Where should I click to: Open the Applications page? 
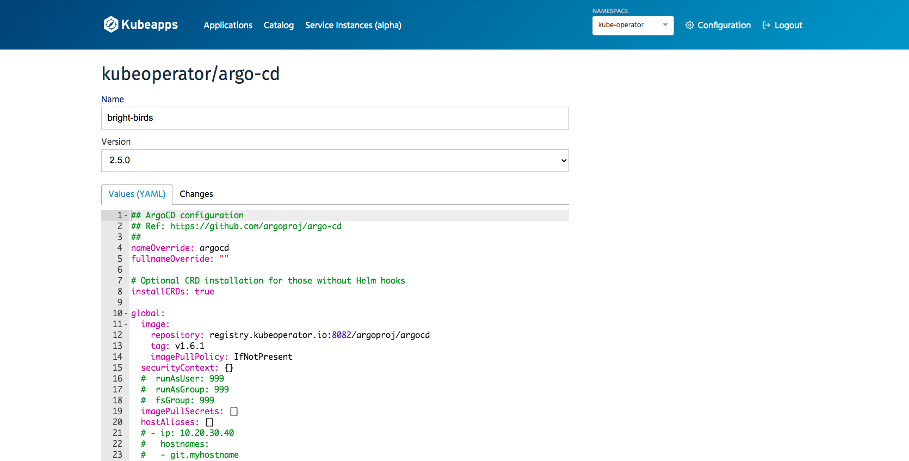pos(228,25)
